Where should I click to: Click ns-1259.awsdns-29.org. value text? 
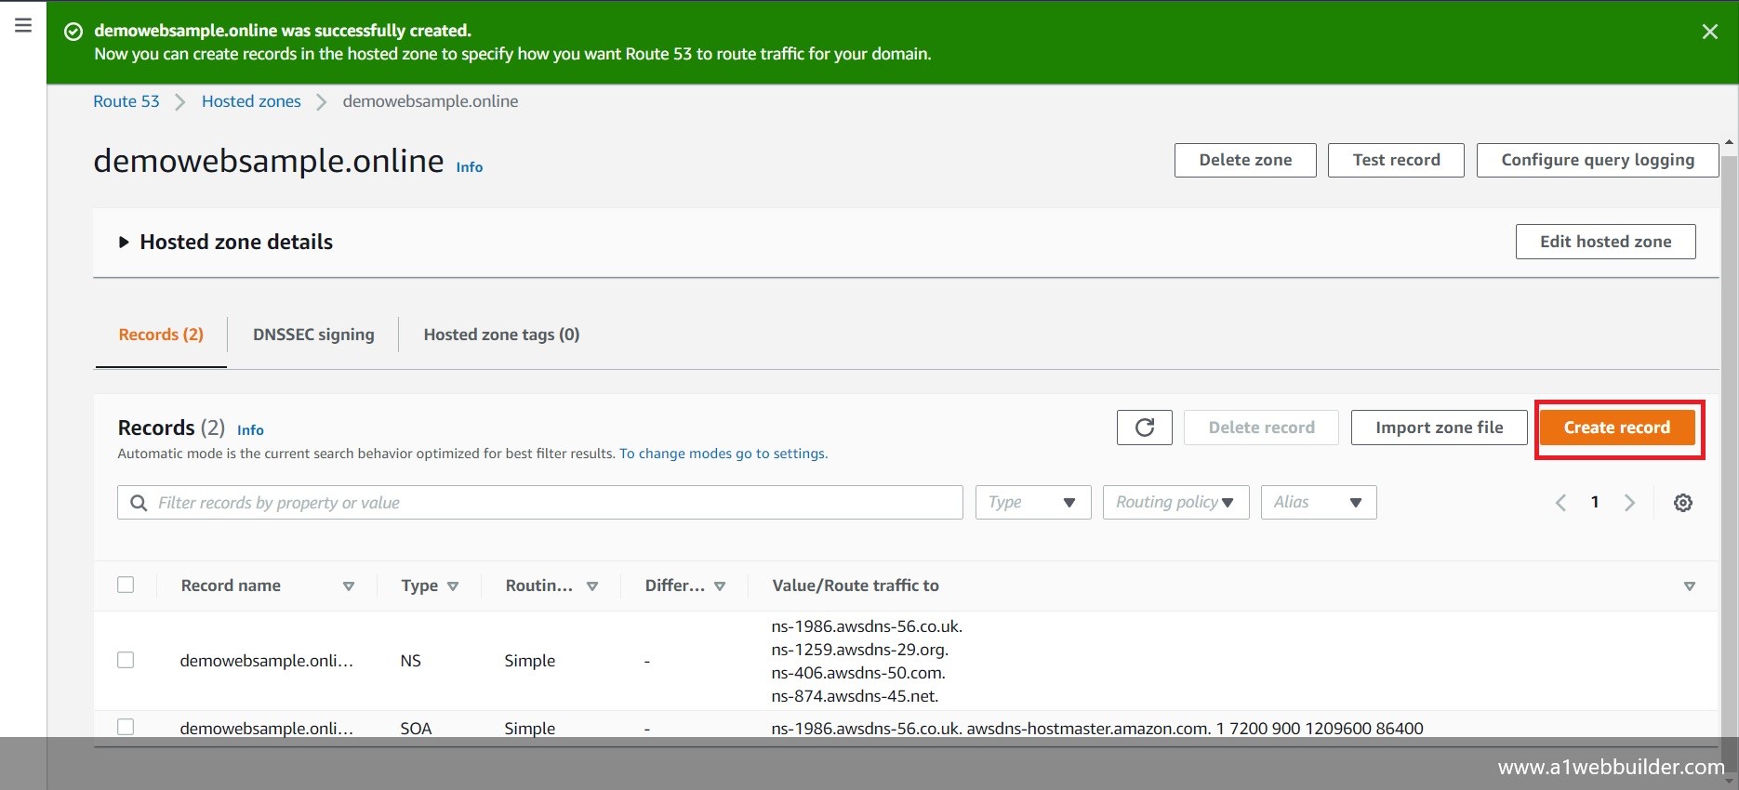860,650
